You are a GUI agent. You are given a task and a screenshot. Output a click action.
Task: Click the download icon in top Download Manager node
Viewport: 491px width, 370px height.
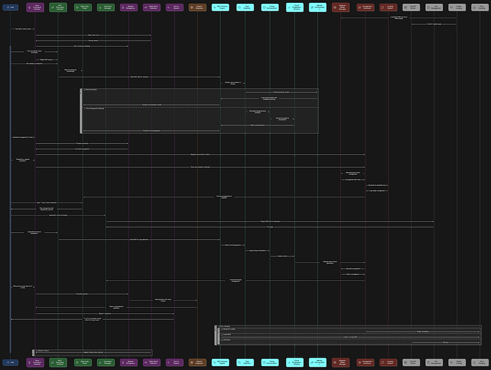coord(100,7)
